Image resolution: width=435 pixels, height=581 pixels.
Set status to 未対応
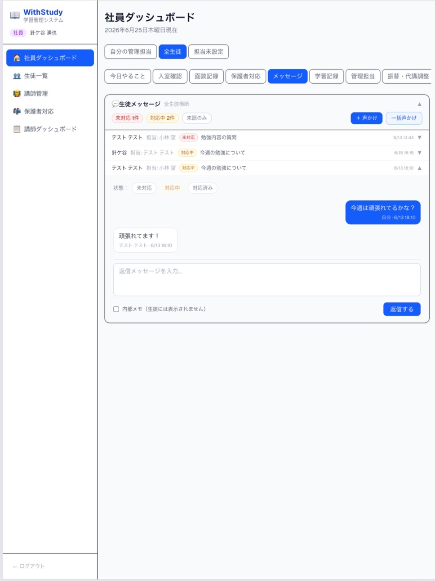(x=144, y=188)
